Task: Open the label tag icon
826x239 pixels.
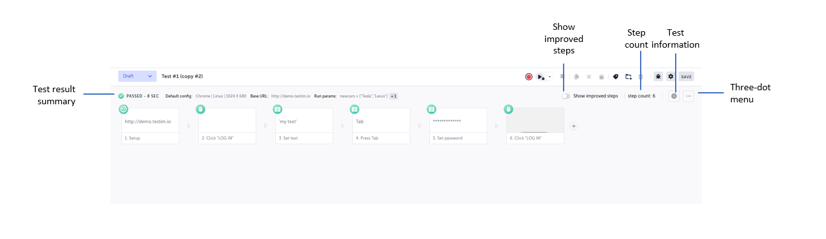Action: [615, 76]
